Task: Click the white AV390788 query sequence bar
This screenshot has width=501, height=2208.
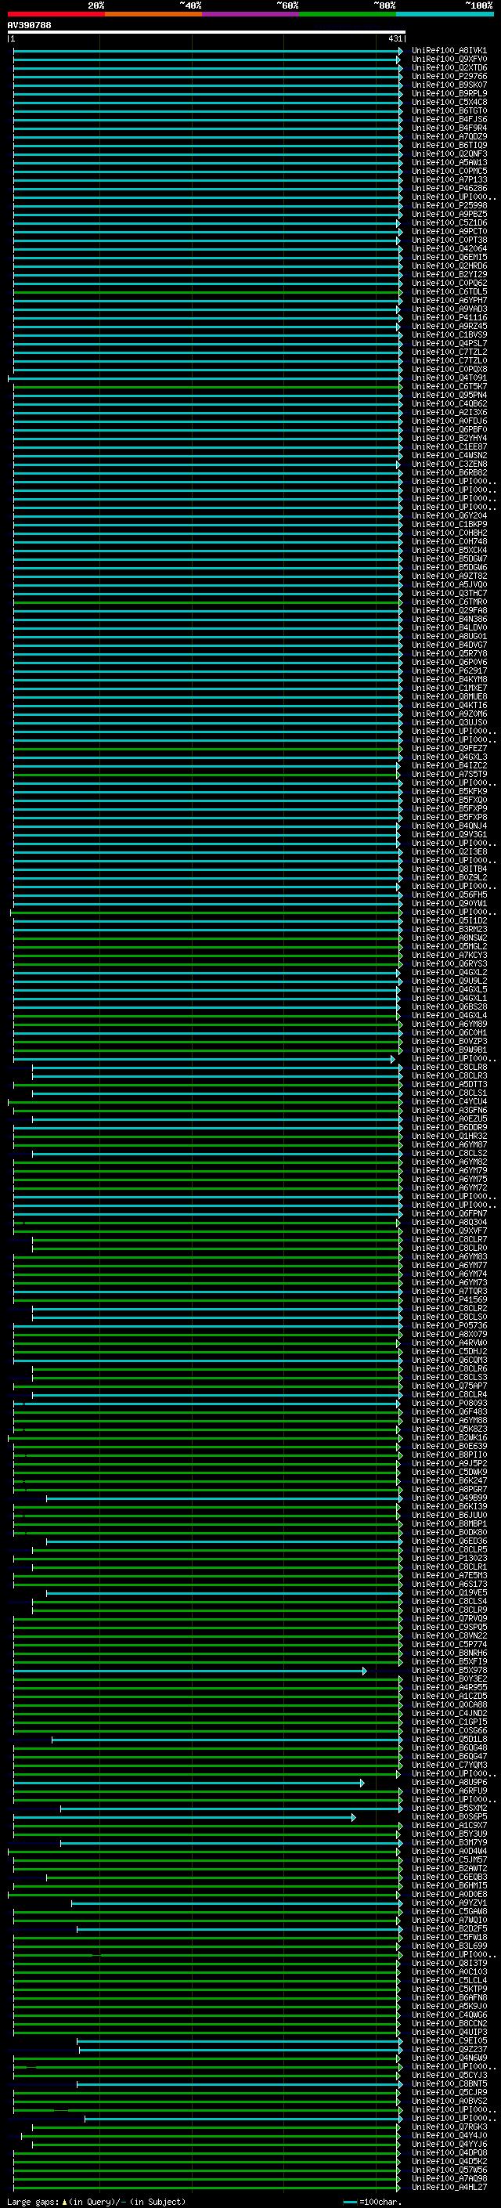Action: click(x=206, y=31)
